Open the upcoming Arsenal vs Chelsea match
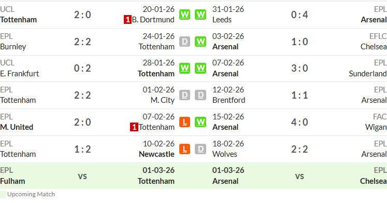 point(299,176)
